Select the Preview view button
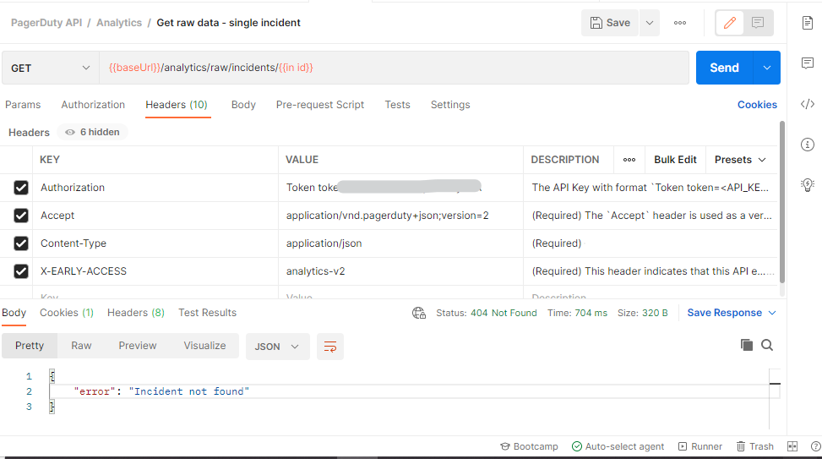This screenshot has width=822, height=459. click(x=138, y=347)
